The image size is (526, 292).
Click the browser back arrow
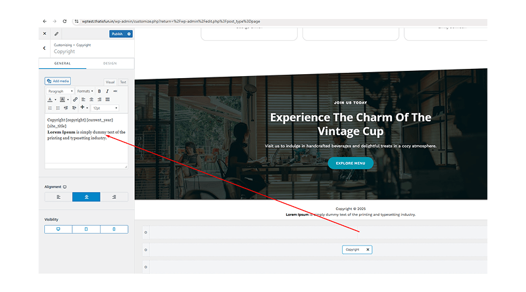[45, 21]
